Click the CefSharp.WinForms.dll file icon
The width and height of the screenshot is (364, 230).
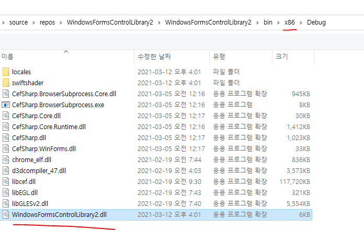pos(6,148)
